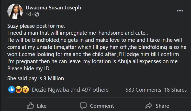View Dozie Ngwaba and 497 others list

[x=70, y=90]
